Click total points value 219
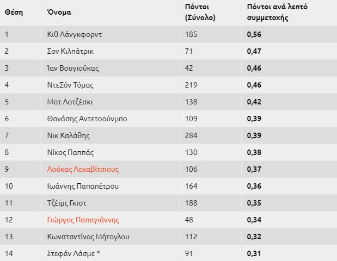 (191, 85)
